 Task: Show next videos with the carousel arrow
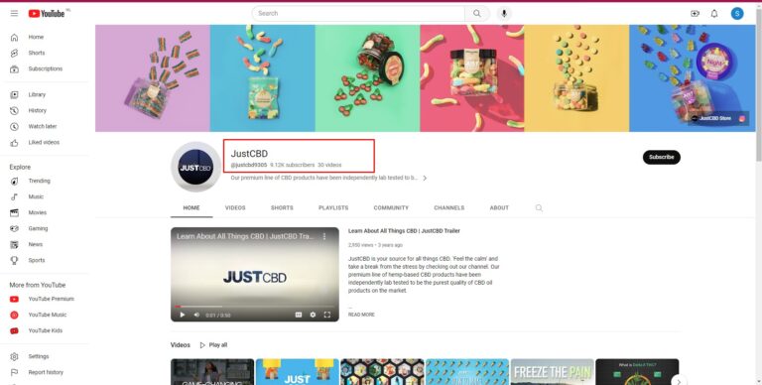click(679, 382)
